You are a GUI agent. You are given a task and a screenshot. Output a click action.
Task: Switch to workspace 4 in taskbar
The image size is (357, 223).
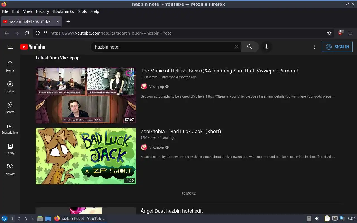pyautogui.click(x=33, y=219)
